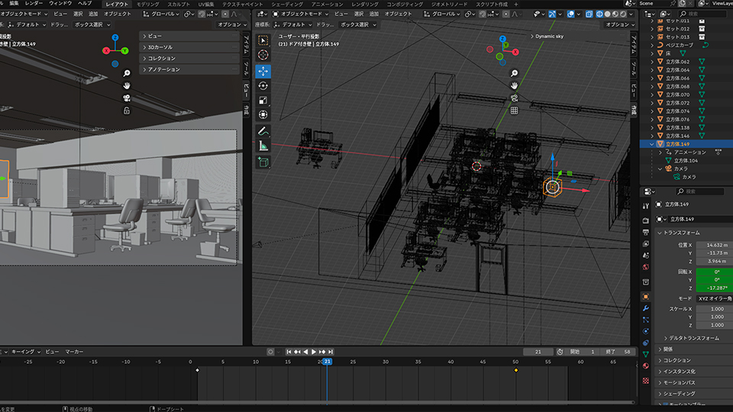
Task: Open the Output properties tab
Action: 646,232
